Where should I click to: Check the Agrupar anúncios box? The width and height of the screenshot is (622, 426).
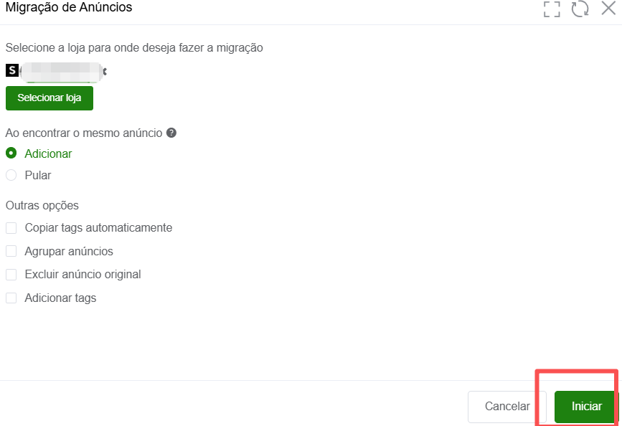pos(11,251)
